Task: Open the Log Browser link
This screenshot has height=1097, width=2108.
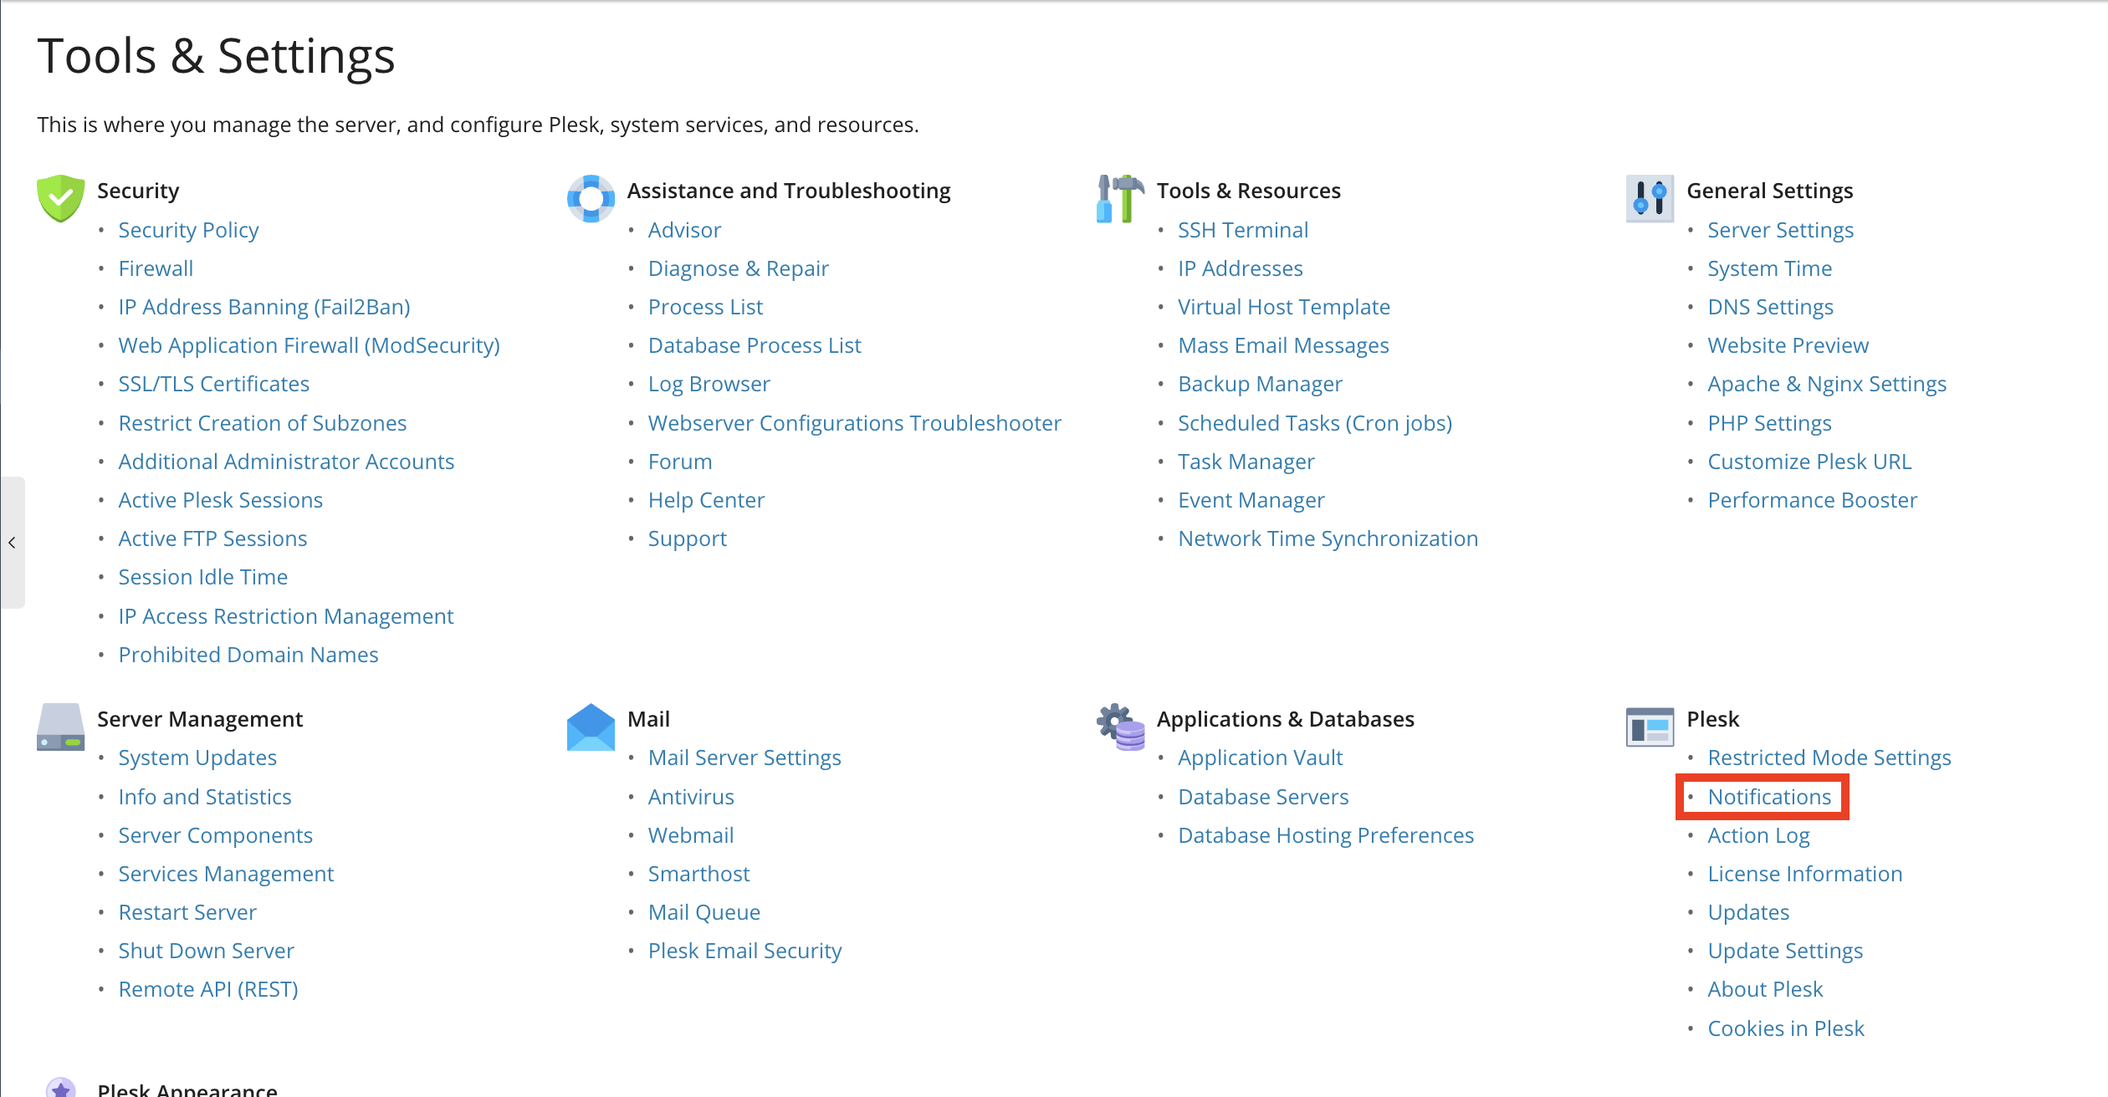Action: pos(709,384)
